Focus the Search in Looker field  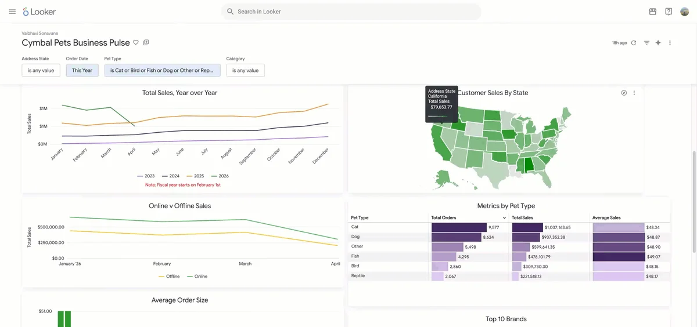351,12
